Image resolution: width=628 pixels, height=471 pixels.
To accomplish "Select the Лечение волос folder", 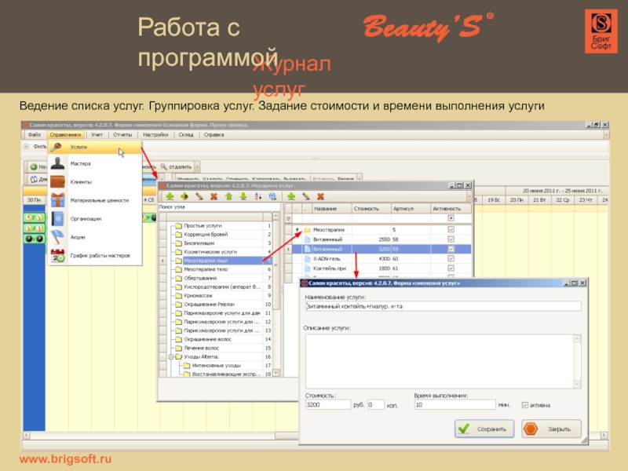I will 202,348.
